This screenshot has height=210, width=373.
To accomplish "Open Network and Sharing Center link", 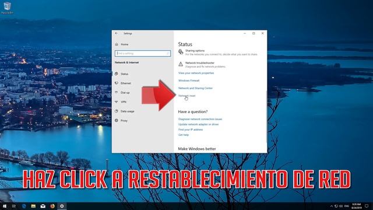I will (x=195, y=88).
